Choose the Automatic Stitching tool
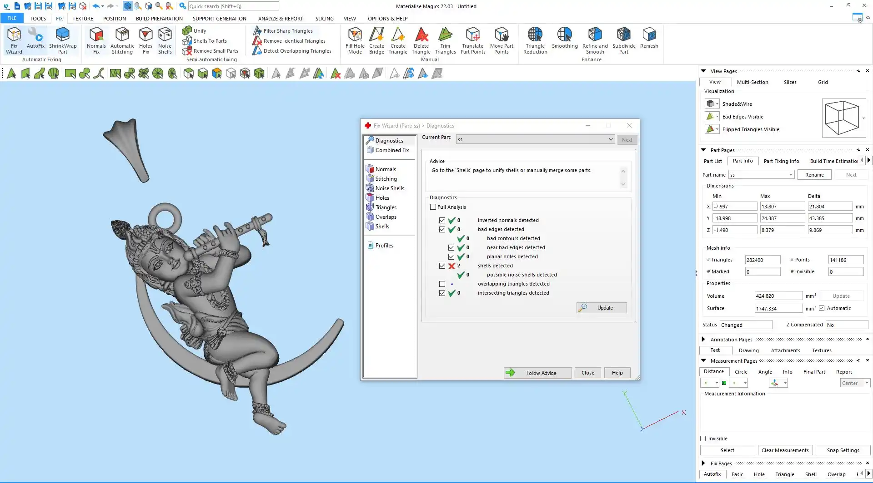The width and height of the screenshot is (873, 483). pyautogui.click(x=122, y=40)
